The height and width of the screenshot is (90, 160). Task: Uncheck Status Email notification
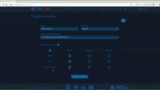point(70,56)
